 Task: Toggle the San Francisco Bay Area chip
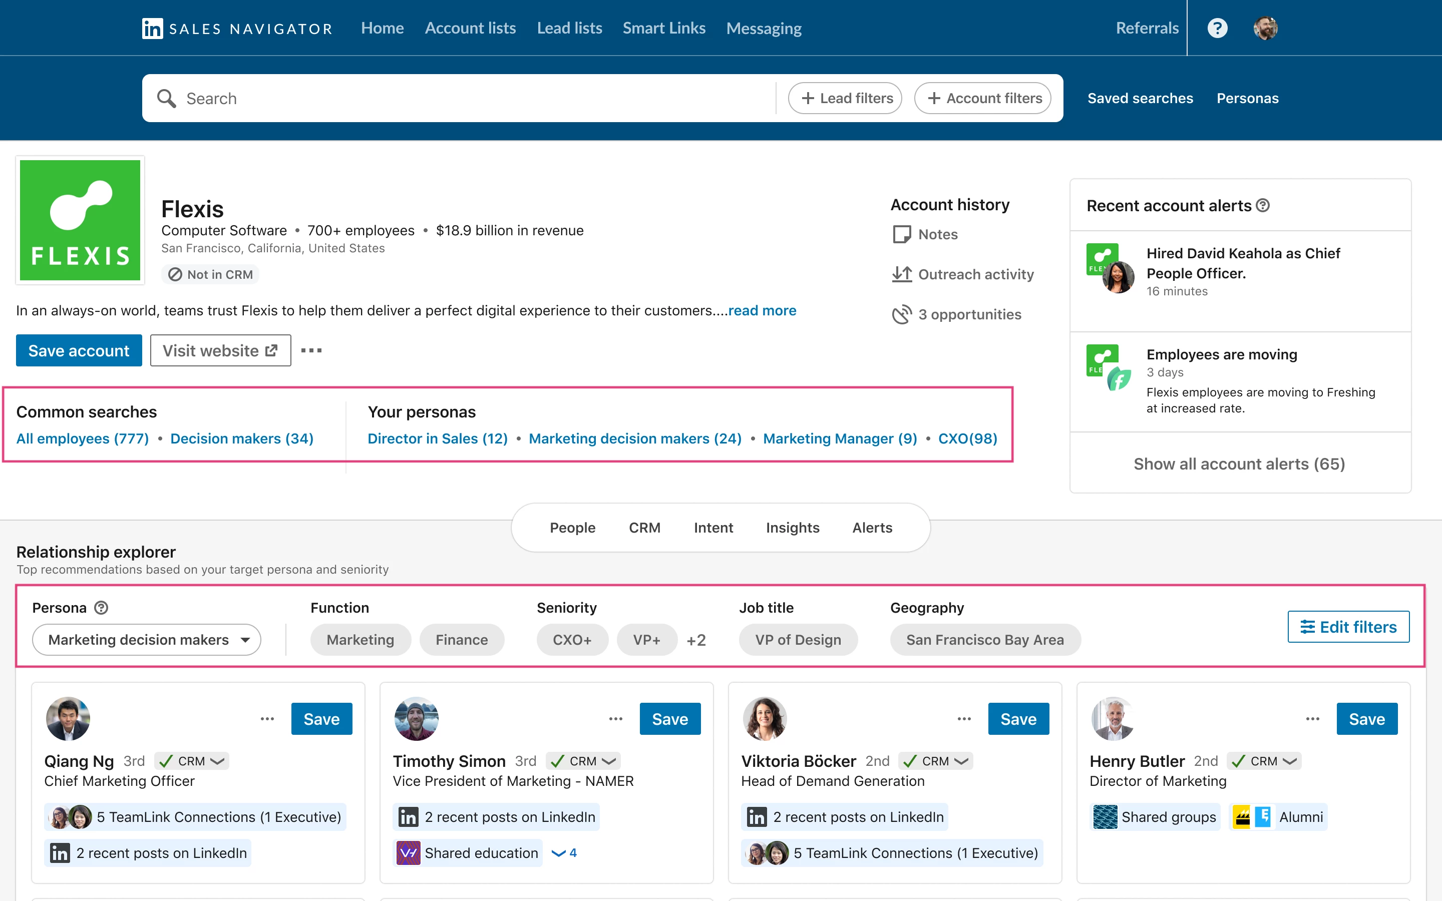[984, 639]
